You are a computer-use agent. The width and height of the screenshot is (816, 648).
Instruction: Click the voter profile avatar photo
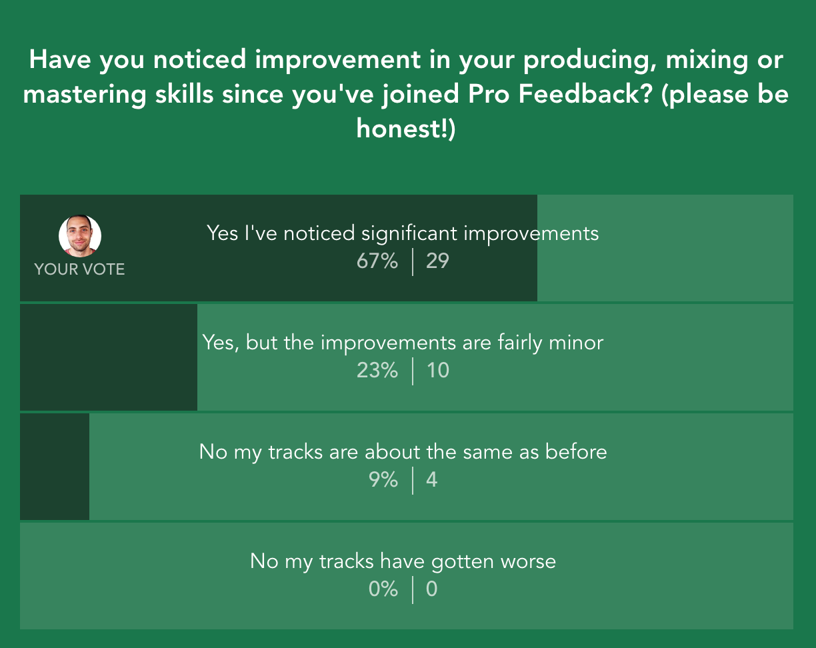(80, 237)
